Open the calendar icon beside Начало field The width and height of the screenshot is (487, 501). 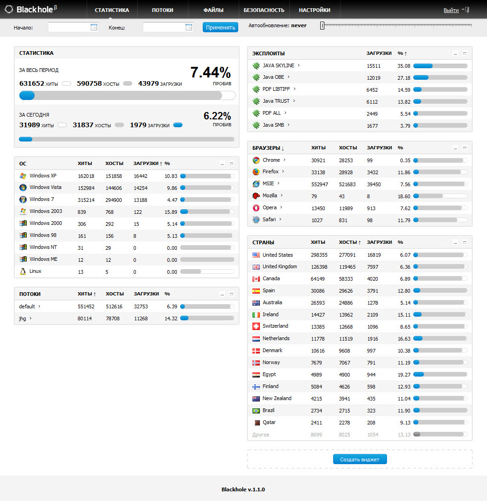point(94,27)
